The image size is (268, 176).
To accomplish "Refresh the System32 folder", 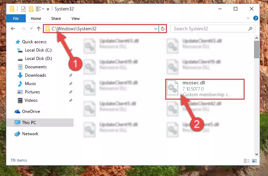I will [x=163, y=29].
